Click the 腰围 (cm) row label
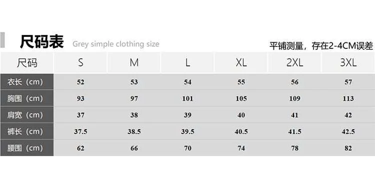The image size is (375, 187). pyautogui.click(x=27, y=148)
